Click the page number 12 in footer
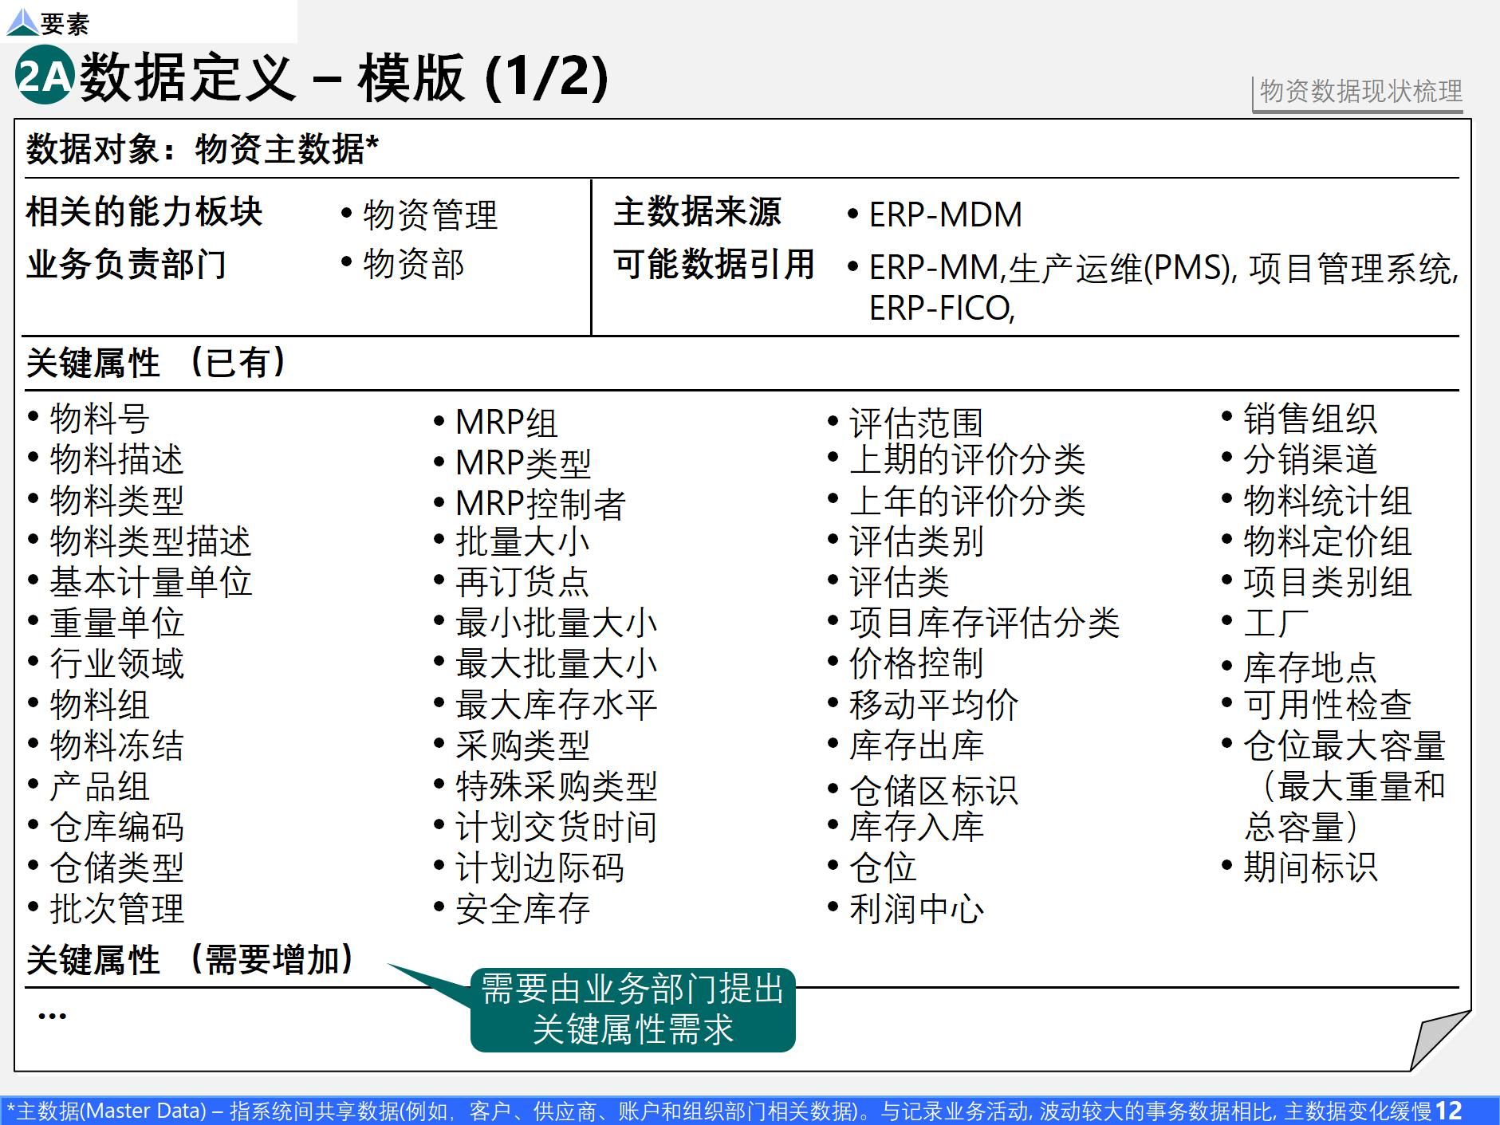Screen dimensions: 1500x1125 pyautogui.click(x=1449, y=1111)
